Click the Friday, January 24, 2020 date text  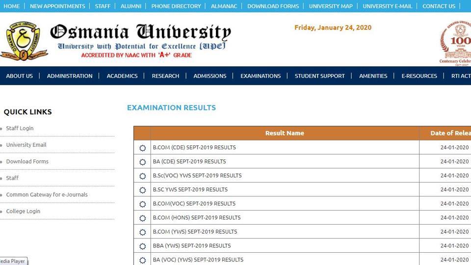point(333,27)
